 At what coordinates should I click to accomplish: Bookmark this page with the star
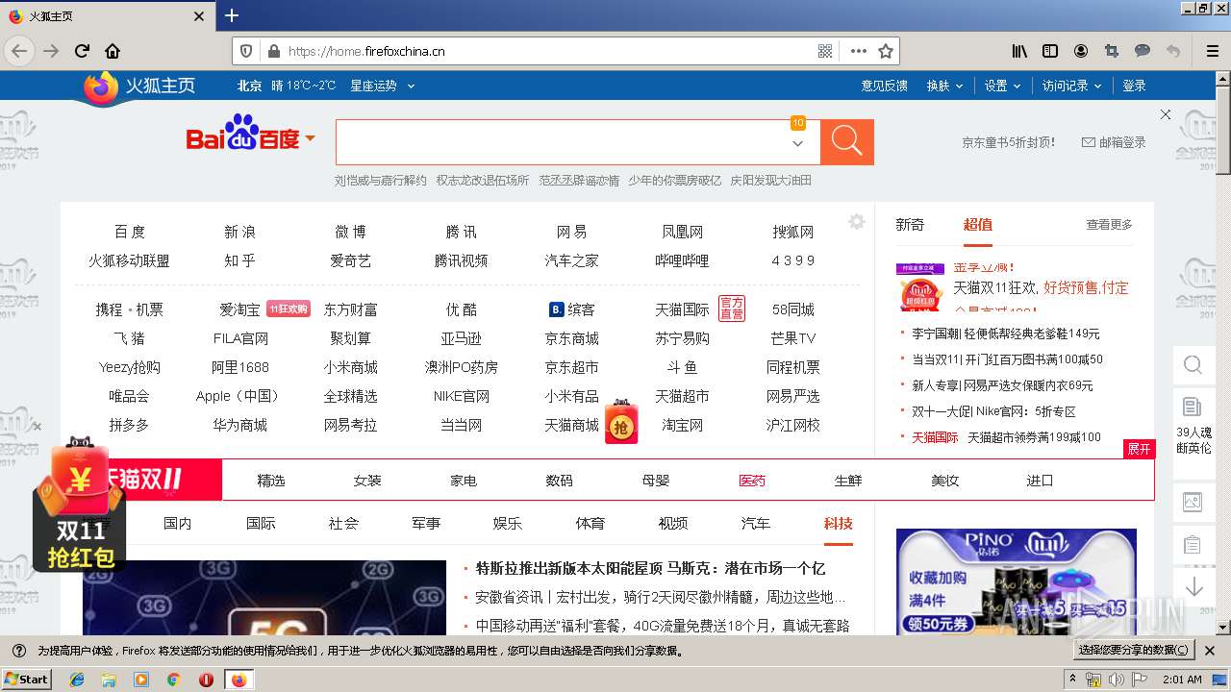[x=886, y=51]
